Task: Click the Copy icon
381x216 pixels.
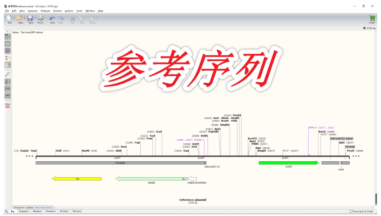Action: coord(81,18)
